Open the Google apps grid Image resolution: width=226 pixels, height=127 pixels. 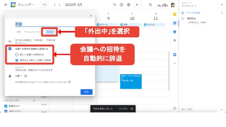click(150, 5)
